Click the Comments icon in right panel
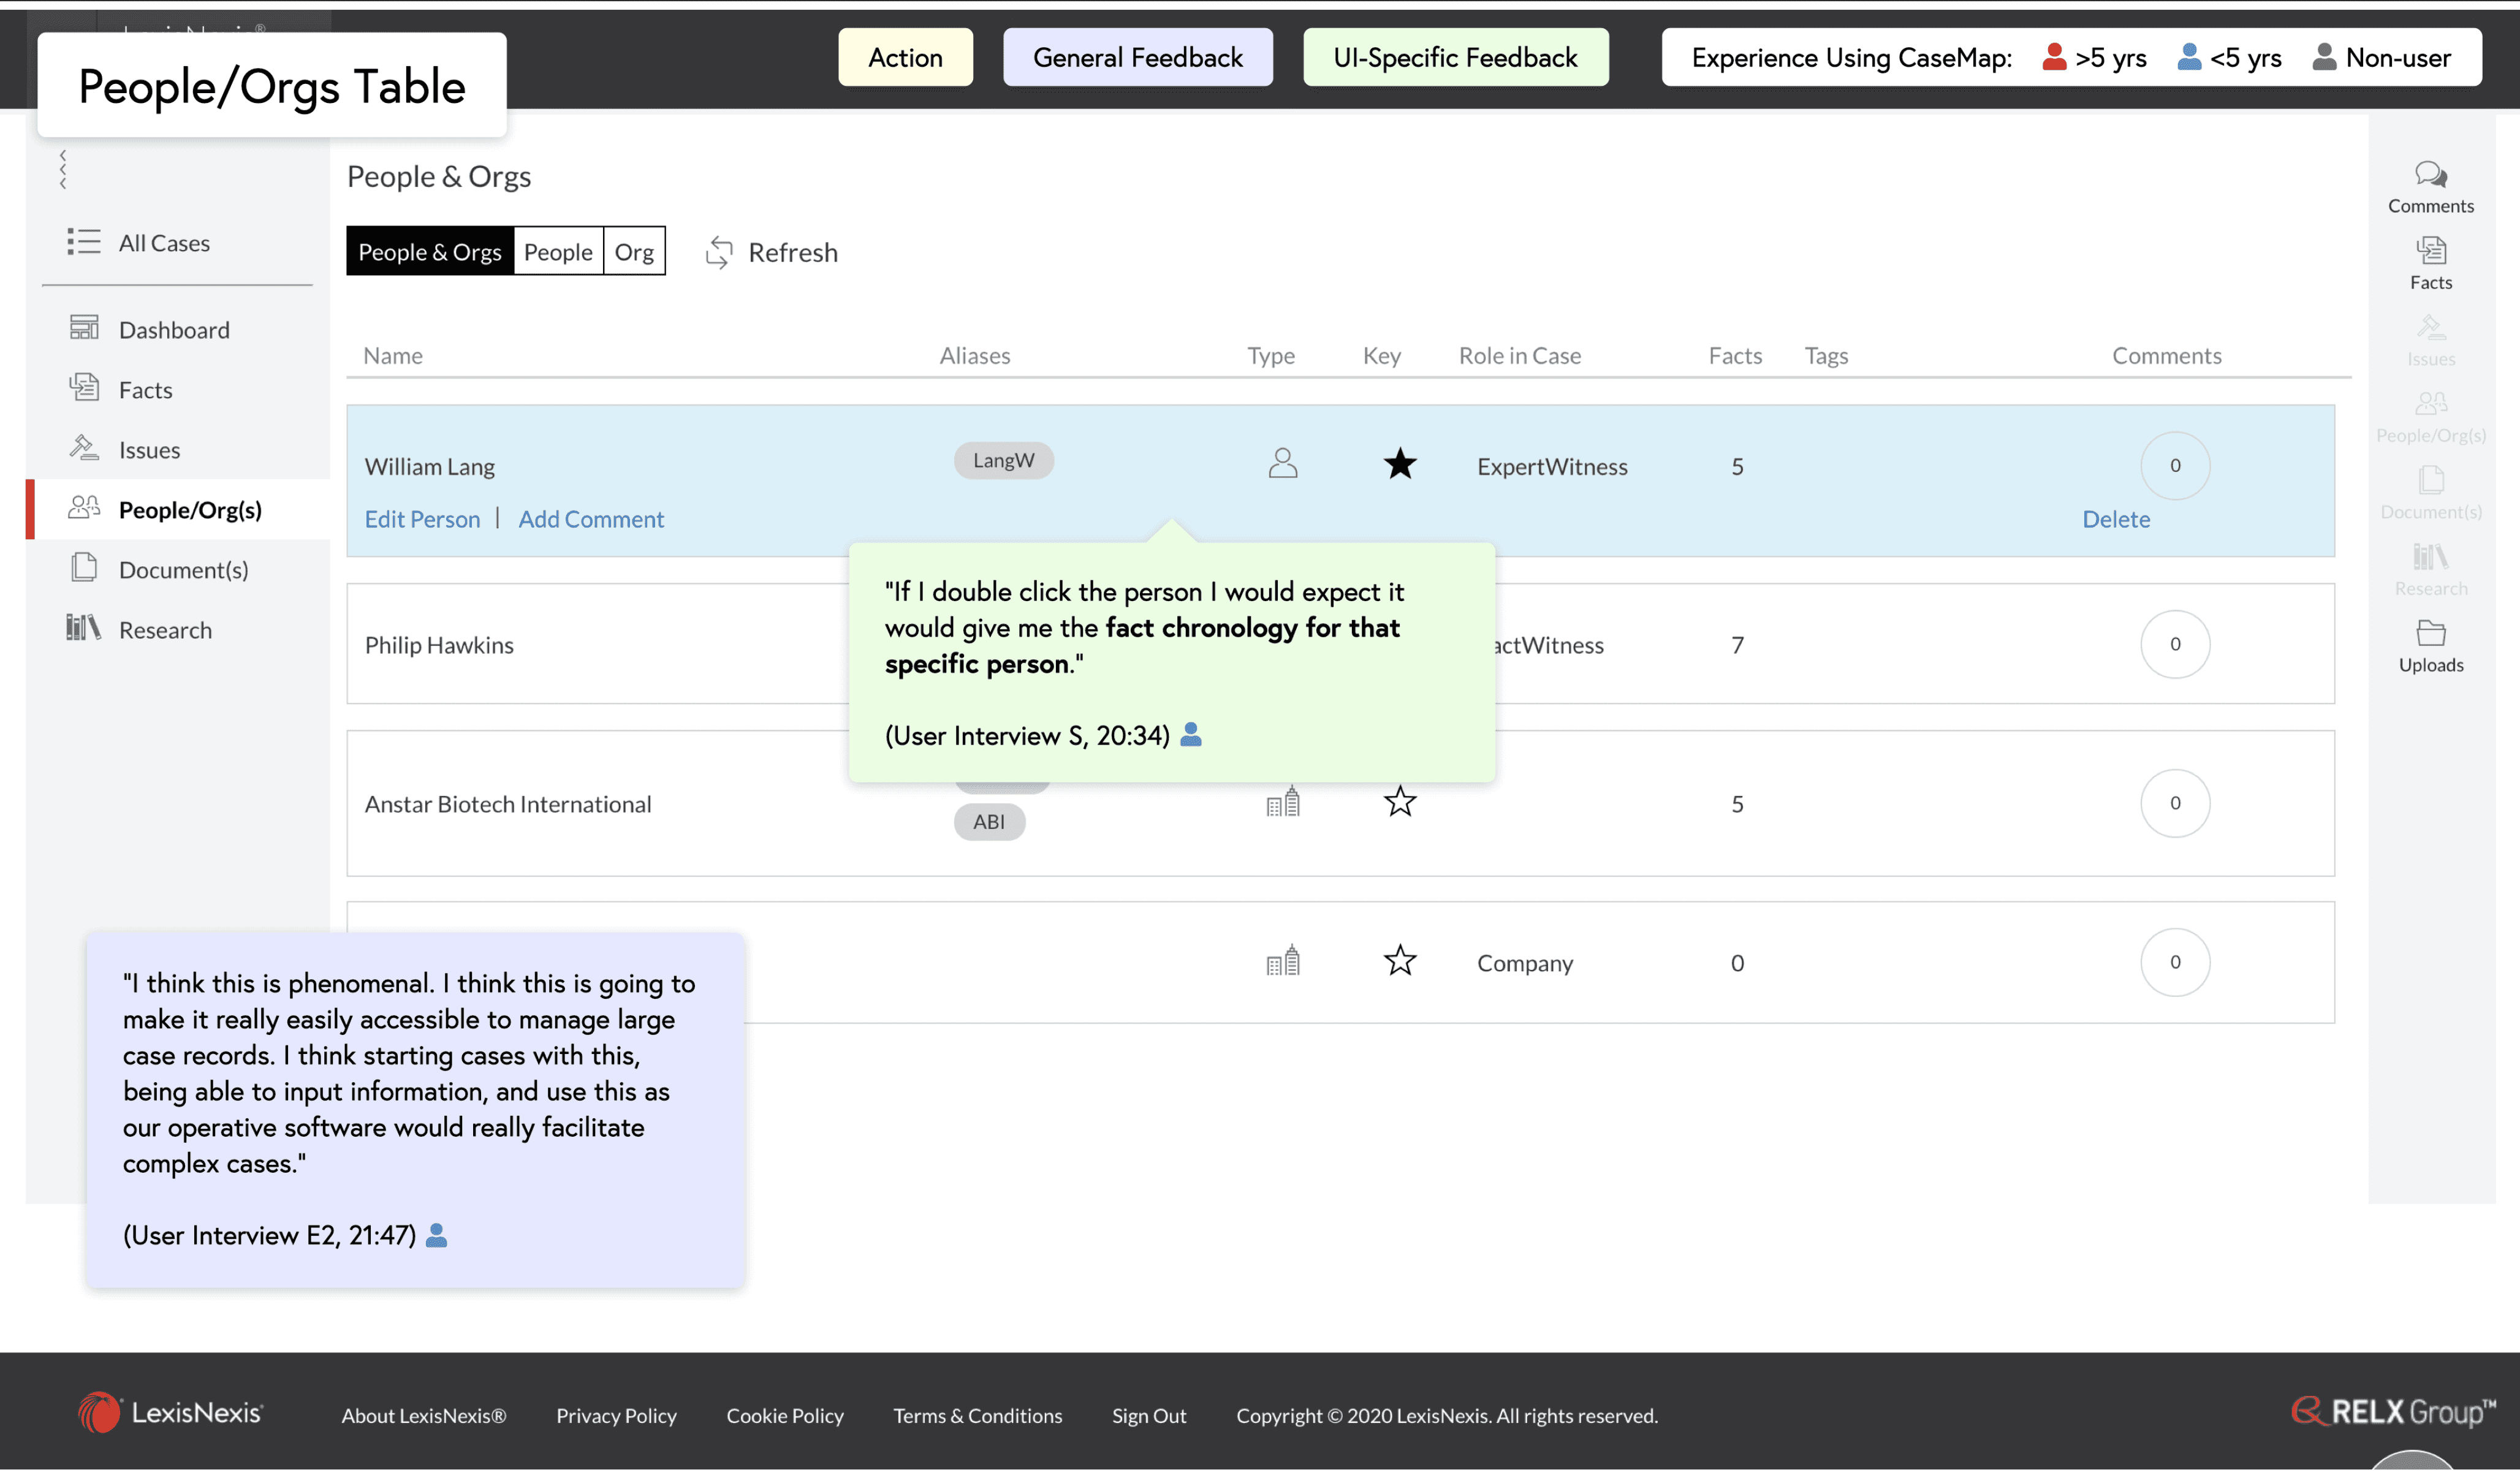Viewport: 2520px width, 1478px height. click(2430, 175)
